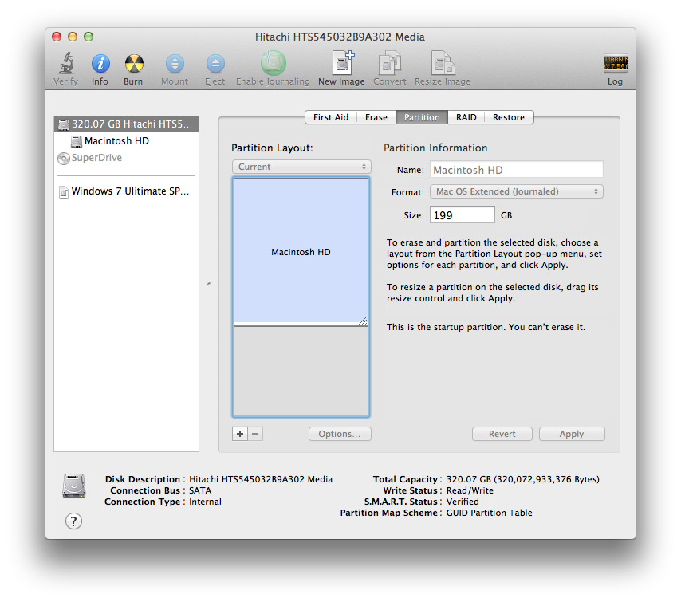Click Connection Bus SATA value
Viewport: 681px width, 602px height.
coord(200,490)
